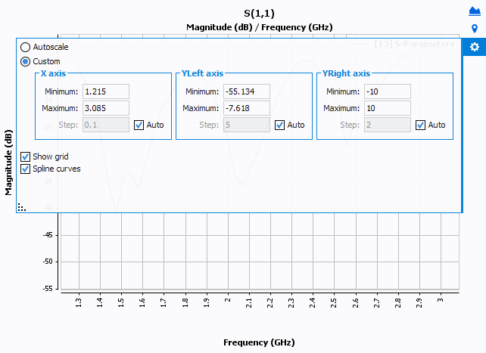Uncheck the Spline curves checkbox
This screenshot has height=353, width=486.
tap(25, 169)
